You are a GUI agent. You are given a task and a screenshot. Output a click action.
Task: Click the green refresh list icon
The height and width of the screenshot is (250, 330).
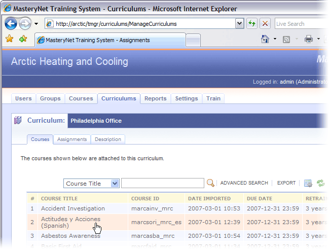(321, 183)
